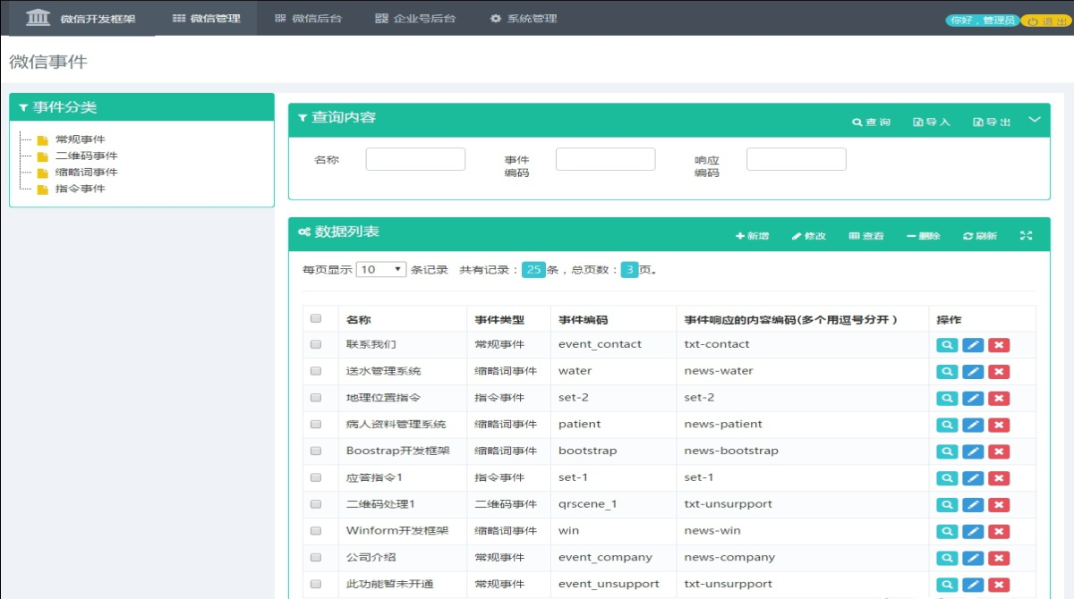Image resolution: width=1074 pixels, height=599 pixels.
Task: View details icon for 病人资料管理系统 row
Action: (947, 425)
